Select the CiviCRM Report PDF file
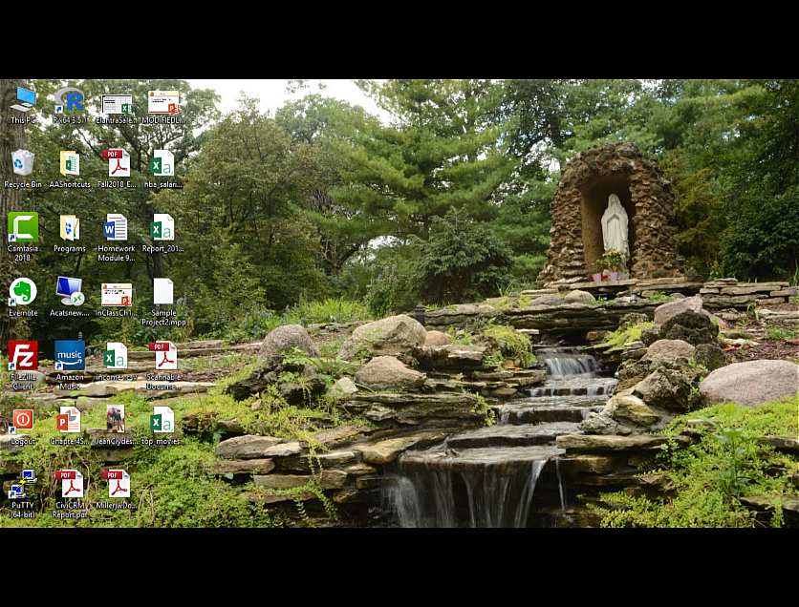This screenshot has height=607, width=799. [x=69, y=485]
